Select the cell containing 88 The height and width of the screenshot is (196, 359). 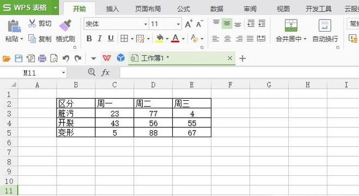[153, 132]
